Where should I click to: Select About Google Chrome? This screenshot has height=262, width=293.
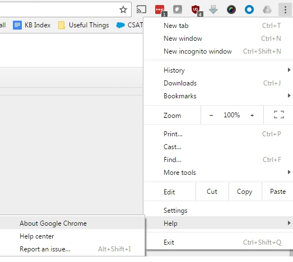pyautogui.click(x=72, y=223)
